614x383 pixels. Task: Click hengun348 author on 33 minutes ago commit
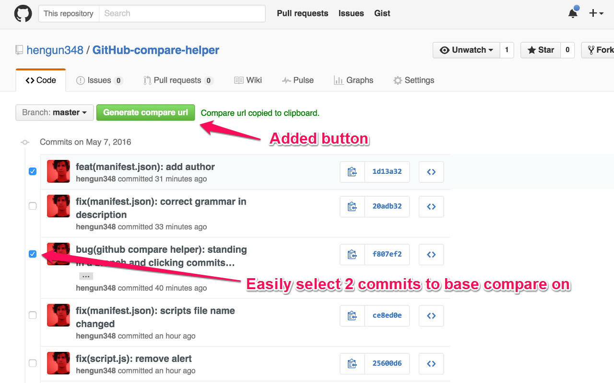(x=96, y=227)
